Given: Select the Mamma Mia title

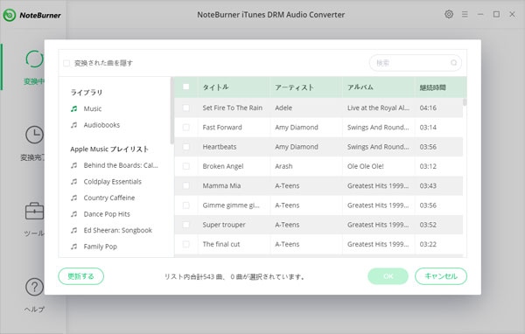Looking at the screenshot, I should 221,185.
